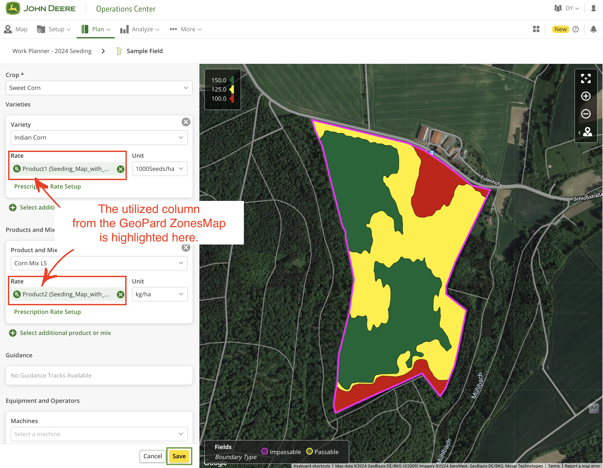Viewport: 603px width, 468px height.
Task: Click the yellow 125.0 legend swatch
Action: 232,89
